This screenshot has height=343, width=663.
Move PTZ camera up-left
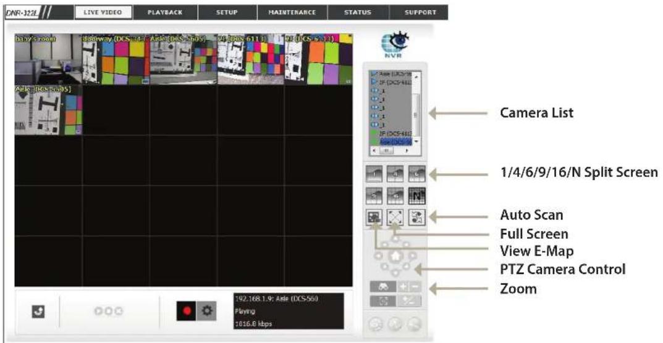pos(384,244)
